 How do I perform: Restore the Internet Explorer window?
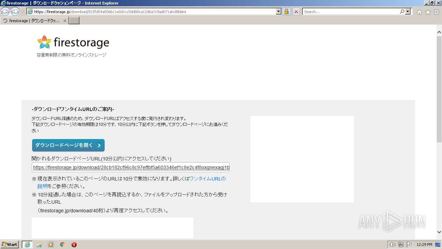[432, 3]
